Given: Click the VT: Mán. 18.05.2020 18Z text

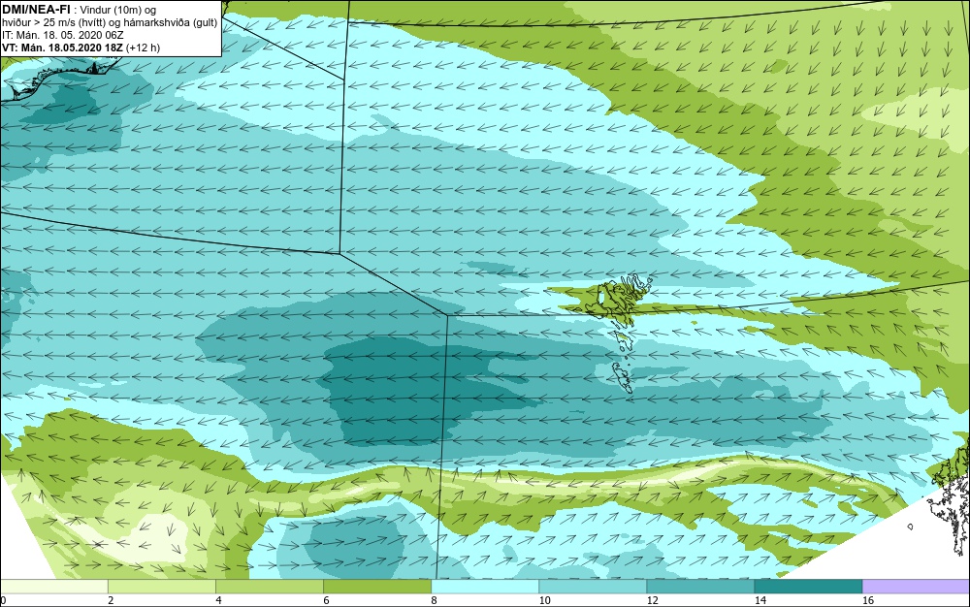Looking at the screenshot, I should click(x=62, y=48).
